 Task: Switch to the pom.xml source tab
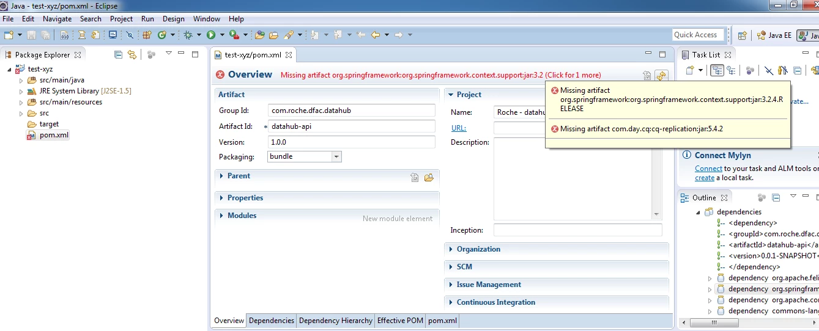pyautogui.click(x=442, y=321)
